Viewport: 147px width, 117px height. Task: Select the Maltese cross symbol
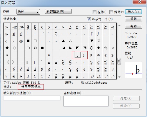coord(98,55)
